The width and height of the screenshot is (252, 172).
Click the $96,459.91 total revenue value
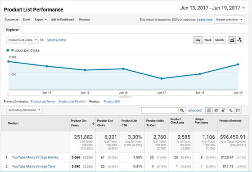233,137
